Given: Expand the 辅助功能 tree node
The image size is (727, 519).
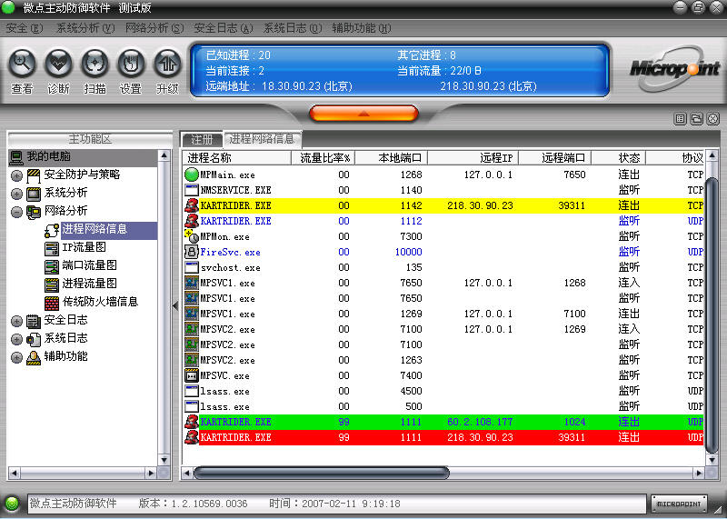Looking at the screenshot, I should coord(16,357).
